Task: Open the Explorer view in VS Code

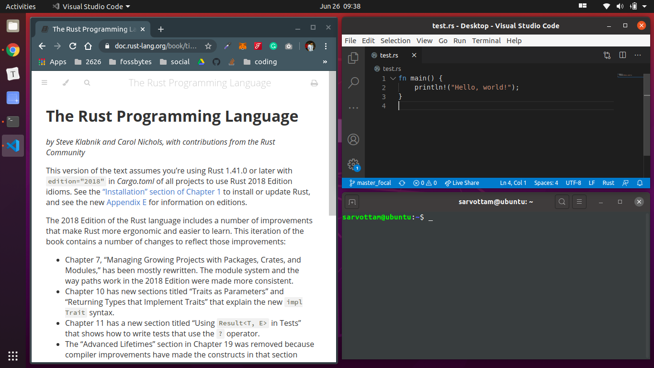Action: click(353, 58)
